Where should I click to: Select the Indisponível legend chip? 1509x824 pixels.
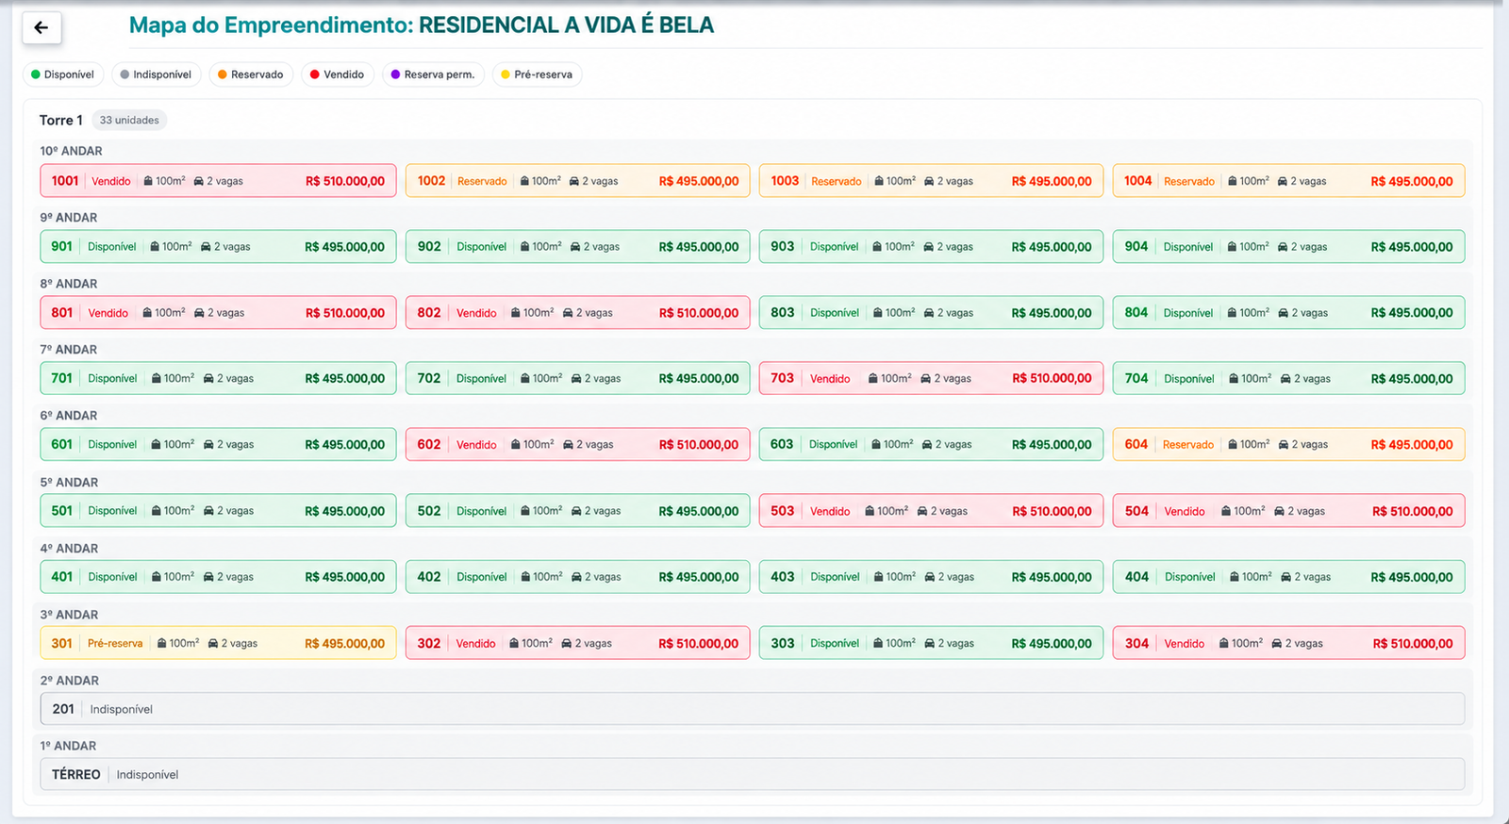click(157, 74)
